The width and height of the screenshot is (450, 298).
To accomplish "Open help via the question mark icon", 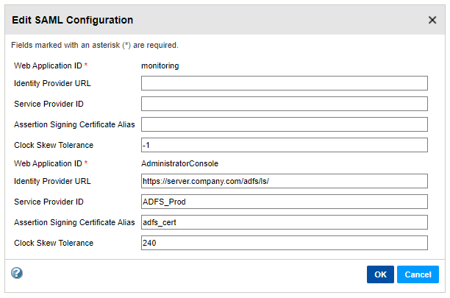I will click(17, 273).
